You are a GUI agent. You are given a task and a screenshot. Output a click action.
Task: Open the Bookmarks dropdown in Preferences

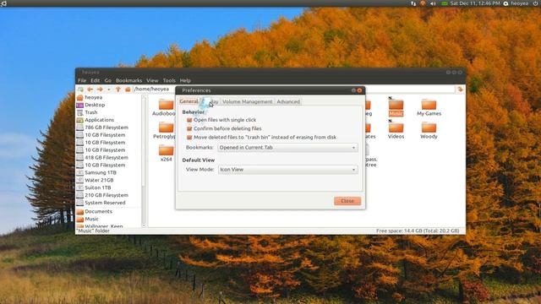(x=287, y=148)
